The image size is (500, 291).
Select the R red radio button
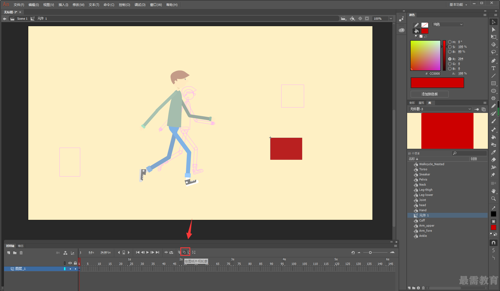point(450,59)
